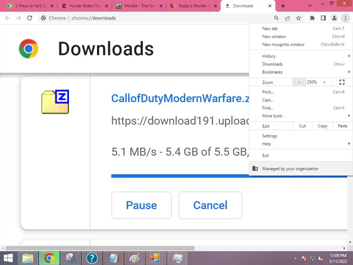
Task: Open the profile avatar icon
Action: click(334, 18)
